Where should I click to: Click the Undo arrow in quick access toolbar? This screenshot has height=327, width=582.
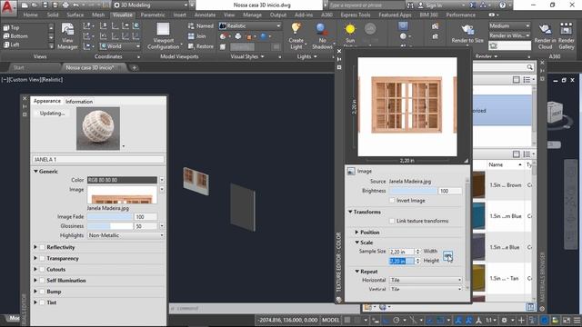pyautogui.click(x=75, y=5)
